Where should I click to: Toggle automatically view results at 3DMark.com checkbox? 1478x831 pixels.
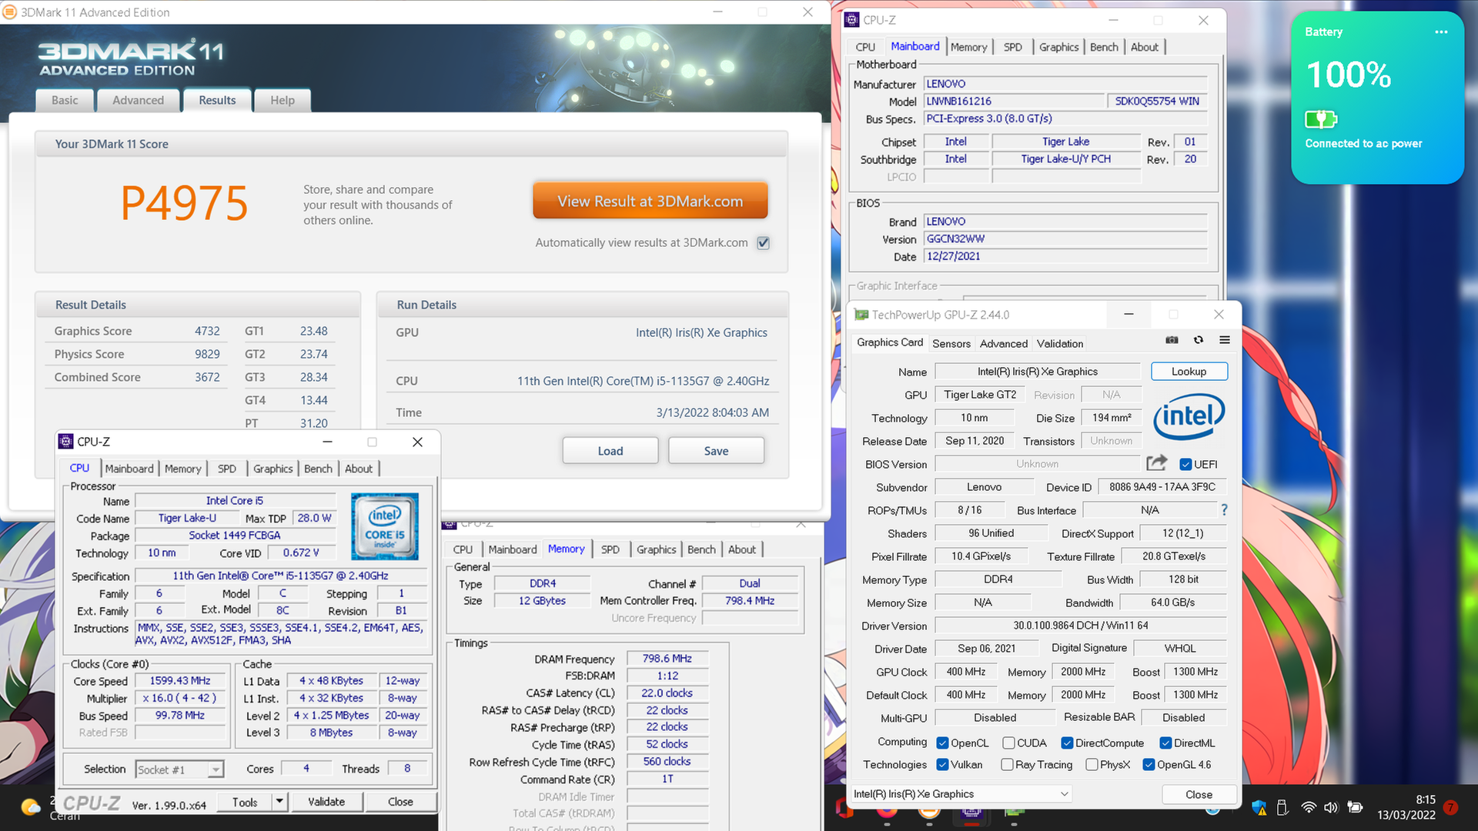point(763,243)
